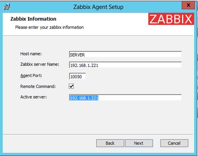This screenshot has width=198, height=156.
Task: Select the Agent Port field
Action: tap(78, 76)
